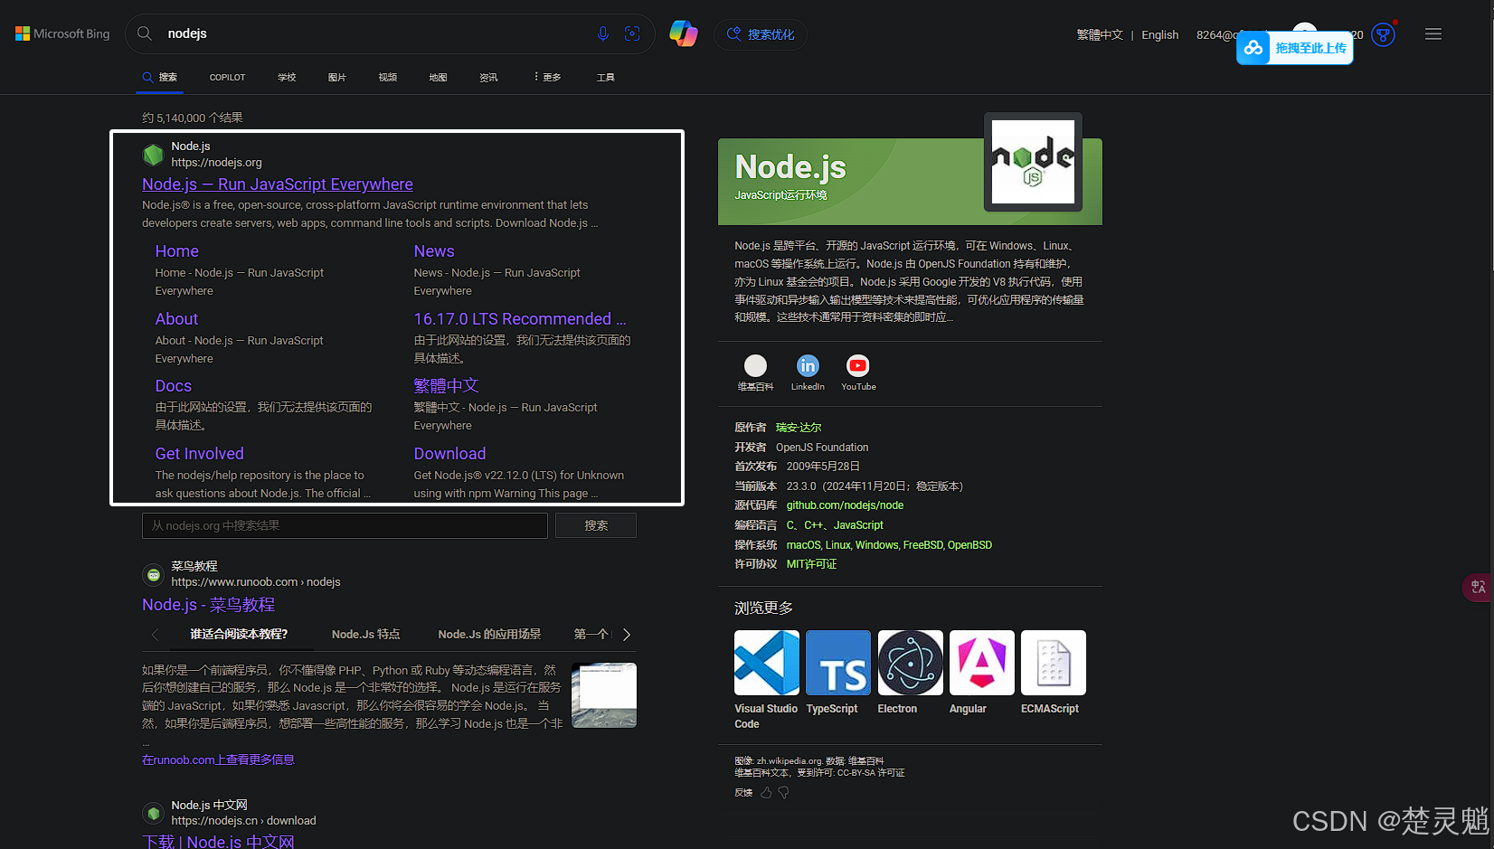
Task: Focus the nodejs.org site search field
Action: [345, 525]
